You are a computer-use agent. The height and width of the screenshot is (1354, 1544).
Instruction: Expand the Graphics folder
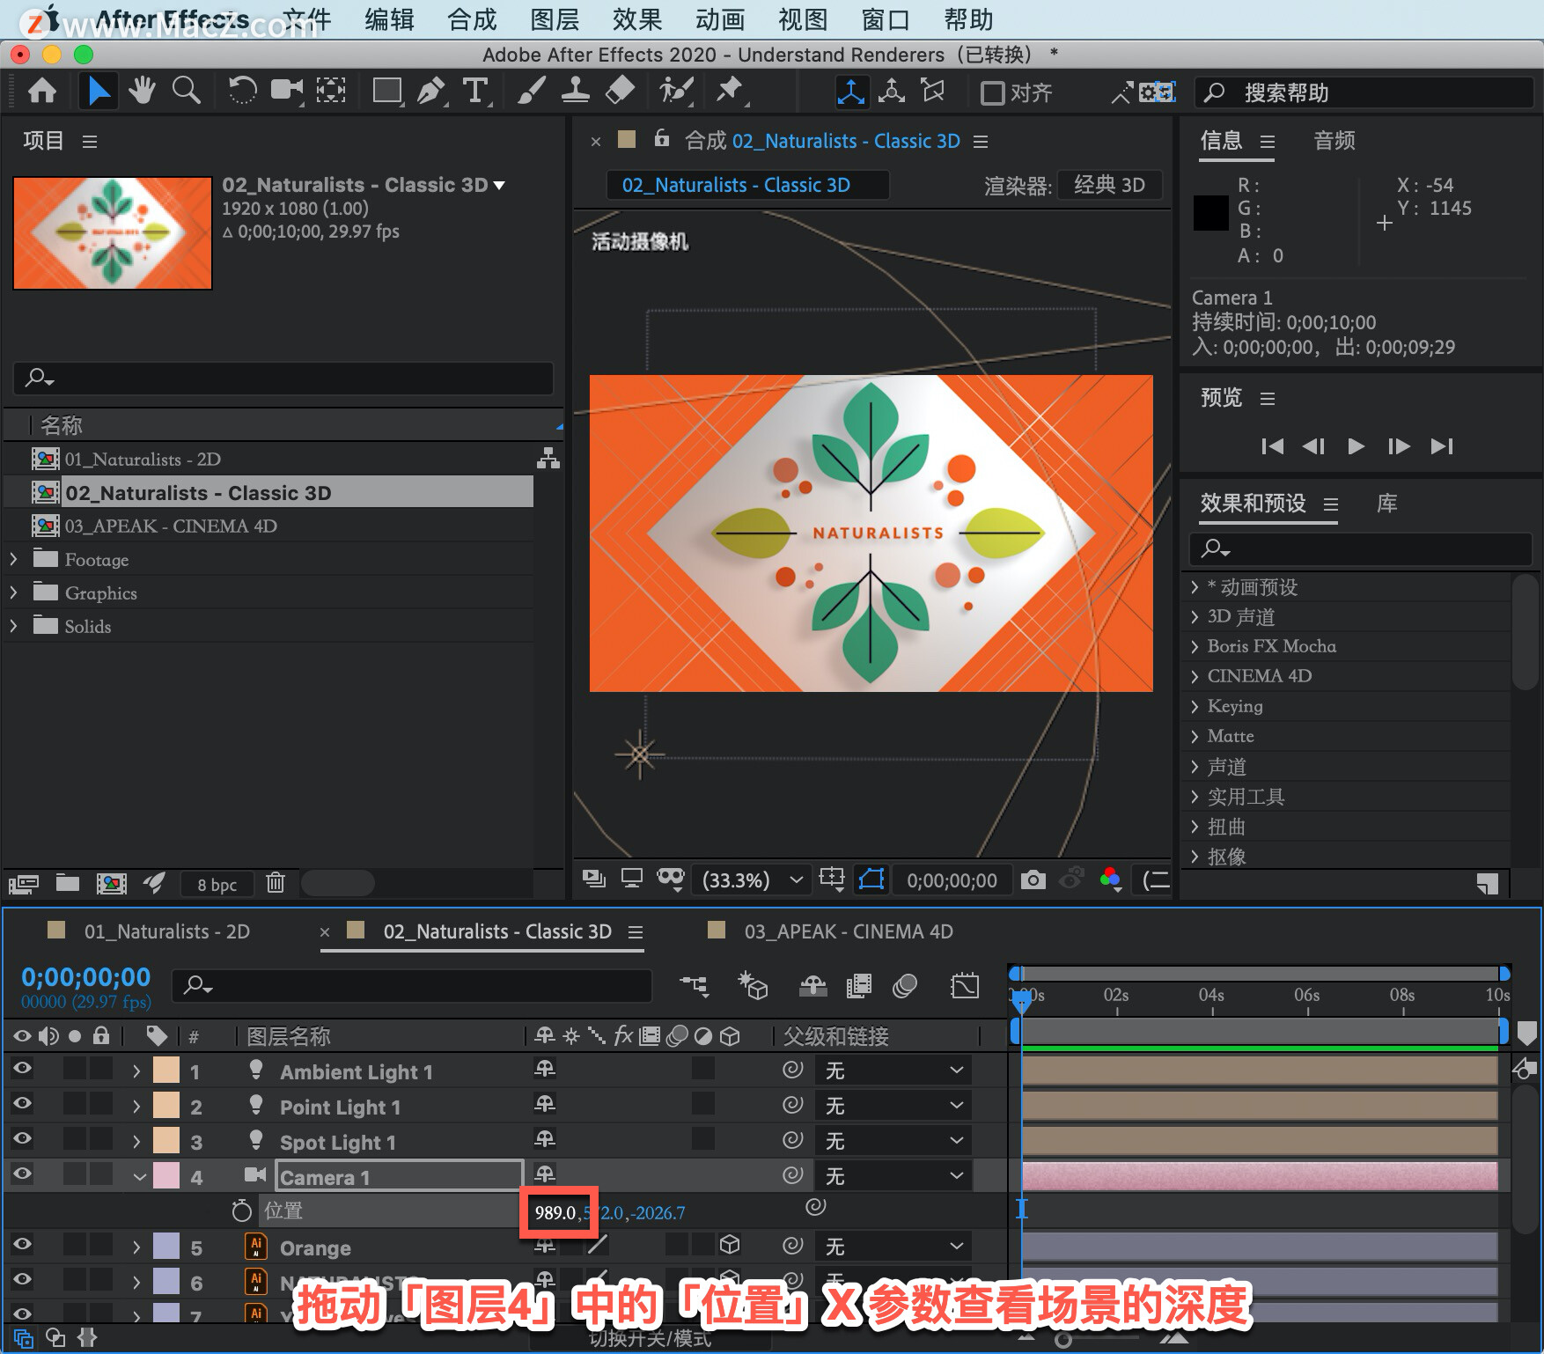(13, 592)
